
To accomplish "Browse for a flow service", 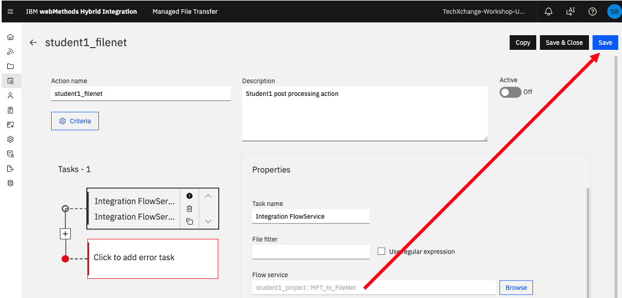I will pos(516,288).
